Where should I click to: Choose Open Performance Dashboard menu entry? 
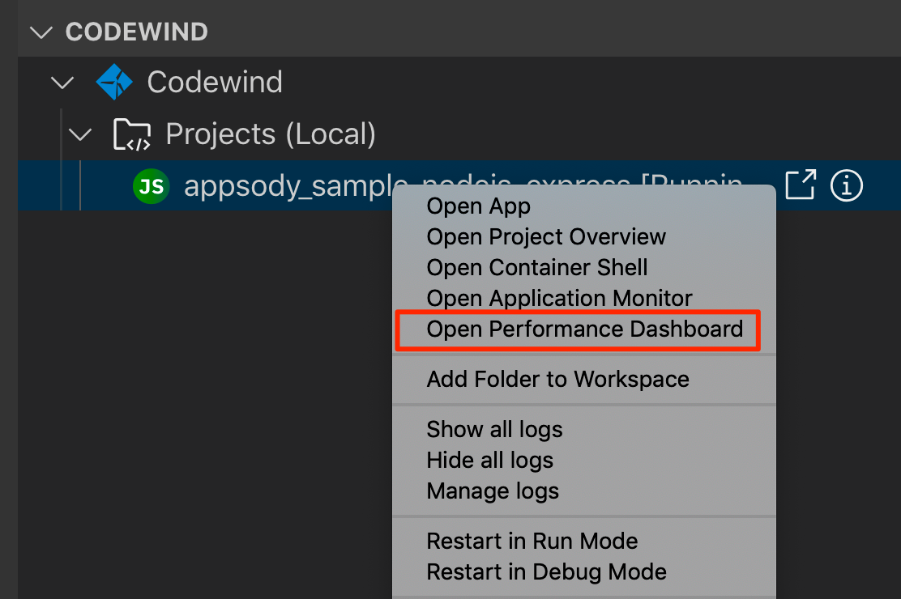pos(584,329)
